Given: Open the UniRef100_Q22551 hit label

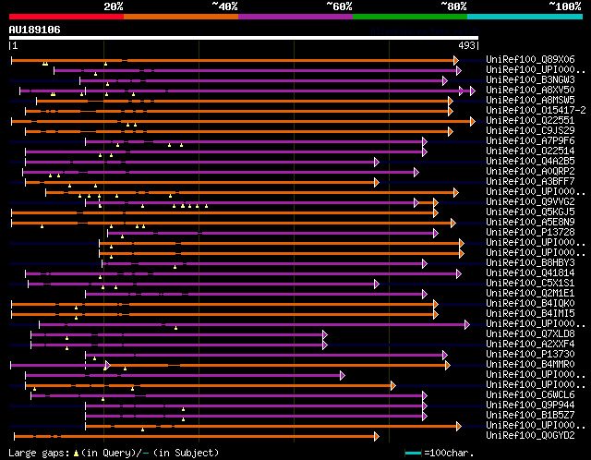Looking at the screenshot, I should coord(530,120).
